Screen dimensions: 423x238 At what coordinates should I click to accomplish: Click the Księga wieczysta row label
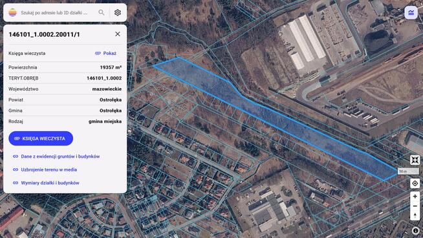click(x=27, y=53)
